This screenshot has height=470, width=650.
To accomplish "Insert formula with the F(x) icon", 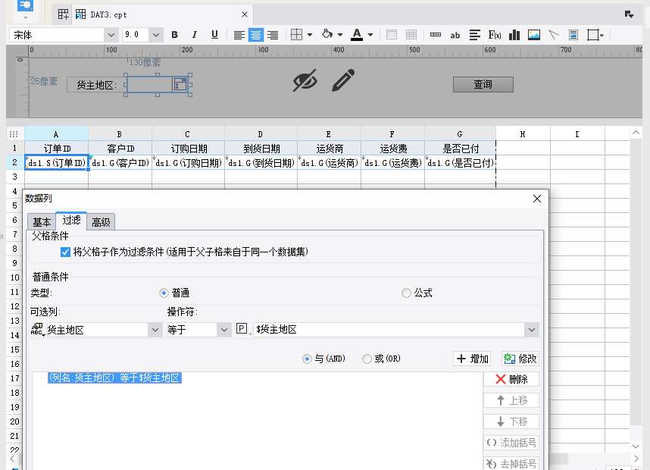I will coord(495,35).
